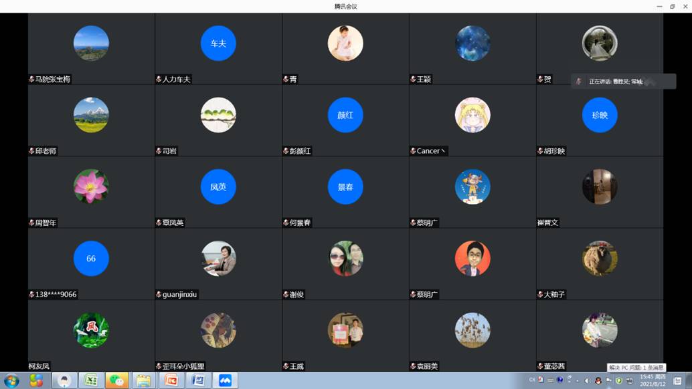The width and height of the screenshot is (692, 389).
Task: Select 人力车夫 participant avatar
Action: tap(218, 43)
